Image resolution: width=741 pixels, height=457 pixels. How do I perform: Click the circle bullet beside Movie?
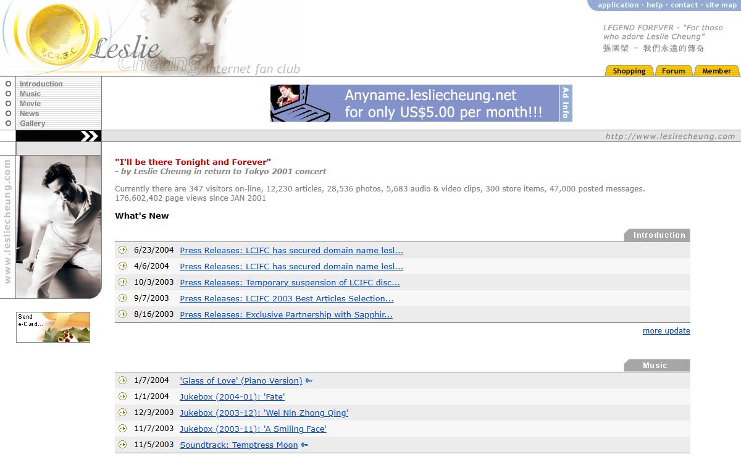click(8, 103)
